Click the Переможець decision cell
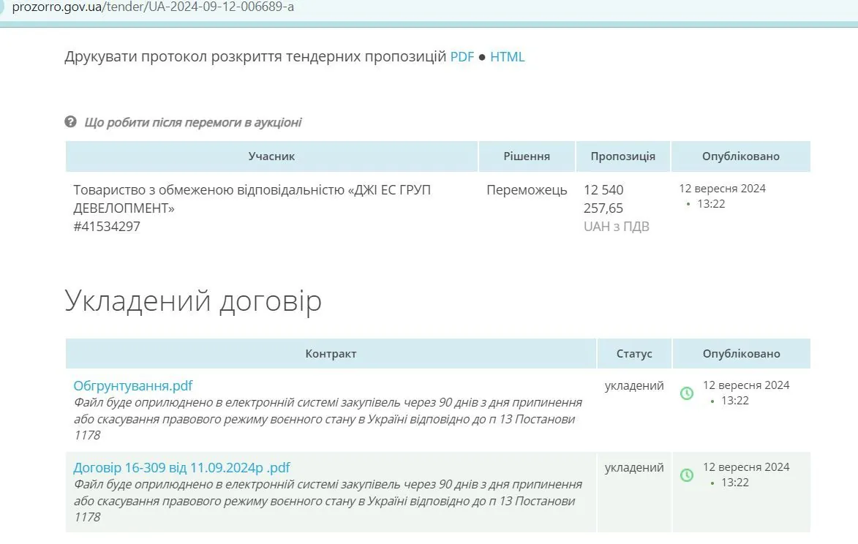Viewport: 858px width, 544px height. (x=527, y=190)
